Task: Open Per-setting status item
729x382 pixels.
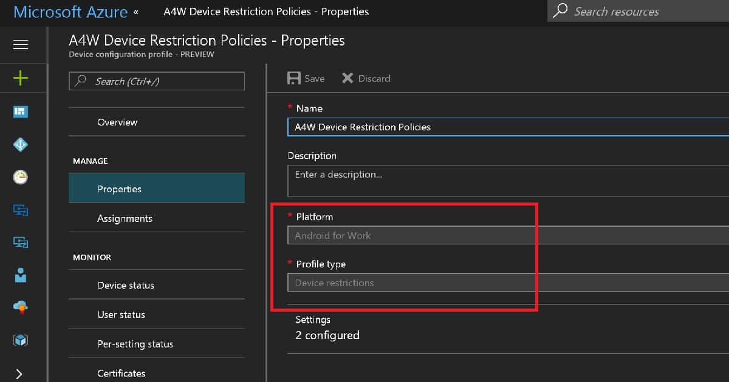Action: point(157,344)
